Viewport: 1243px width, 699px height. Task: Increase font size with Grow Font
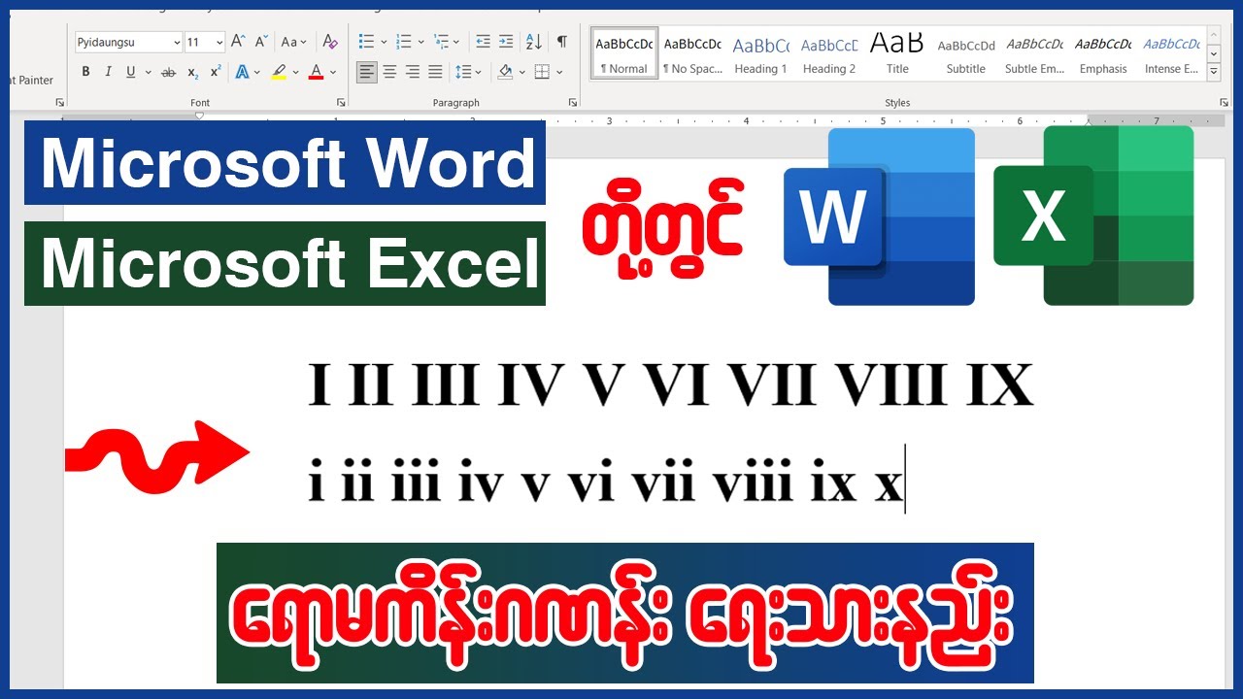click(x=237, y=42)
